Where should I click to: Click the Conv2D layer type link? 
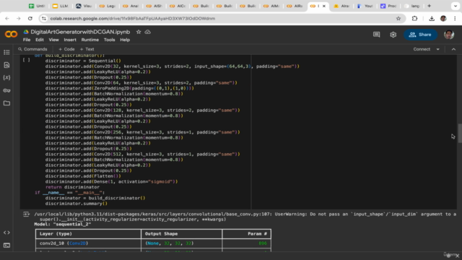coord(77,243)
